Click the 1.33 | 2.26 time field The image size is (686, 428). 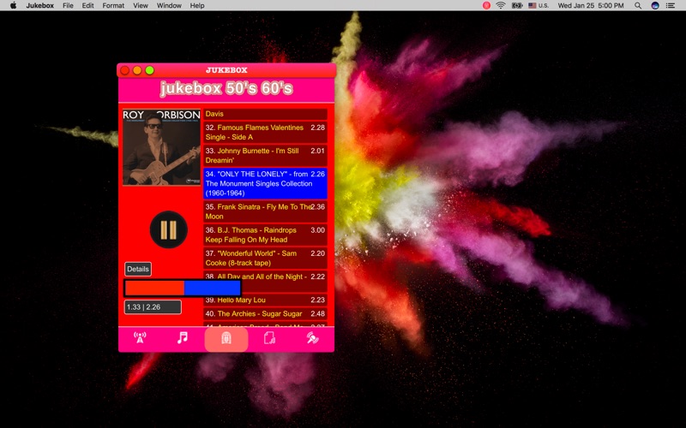[x=153, y=307]
